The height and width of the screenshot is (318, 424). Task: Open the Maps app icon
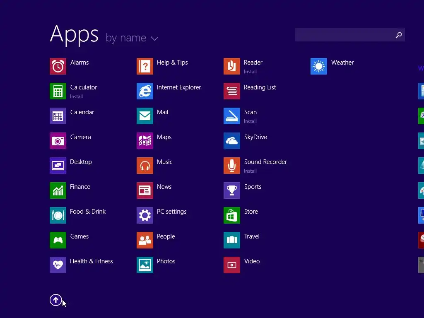tap(145, 141)
